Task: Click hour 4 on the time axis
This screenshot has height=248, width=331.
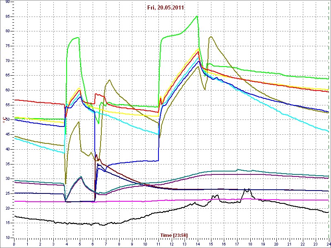Action: (x=67, y=243)
